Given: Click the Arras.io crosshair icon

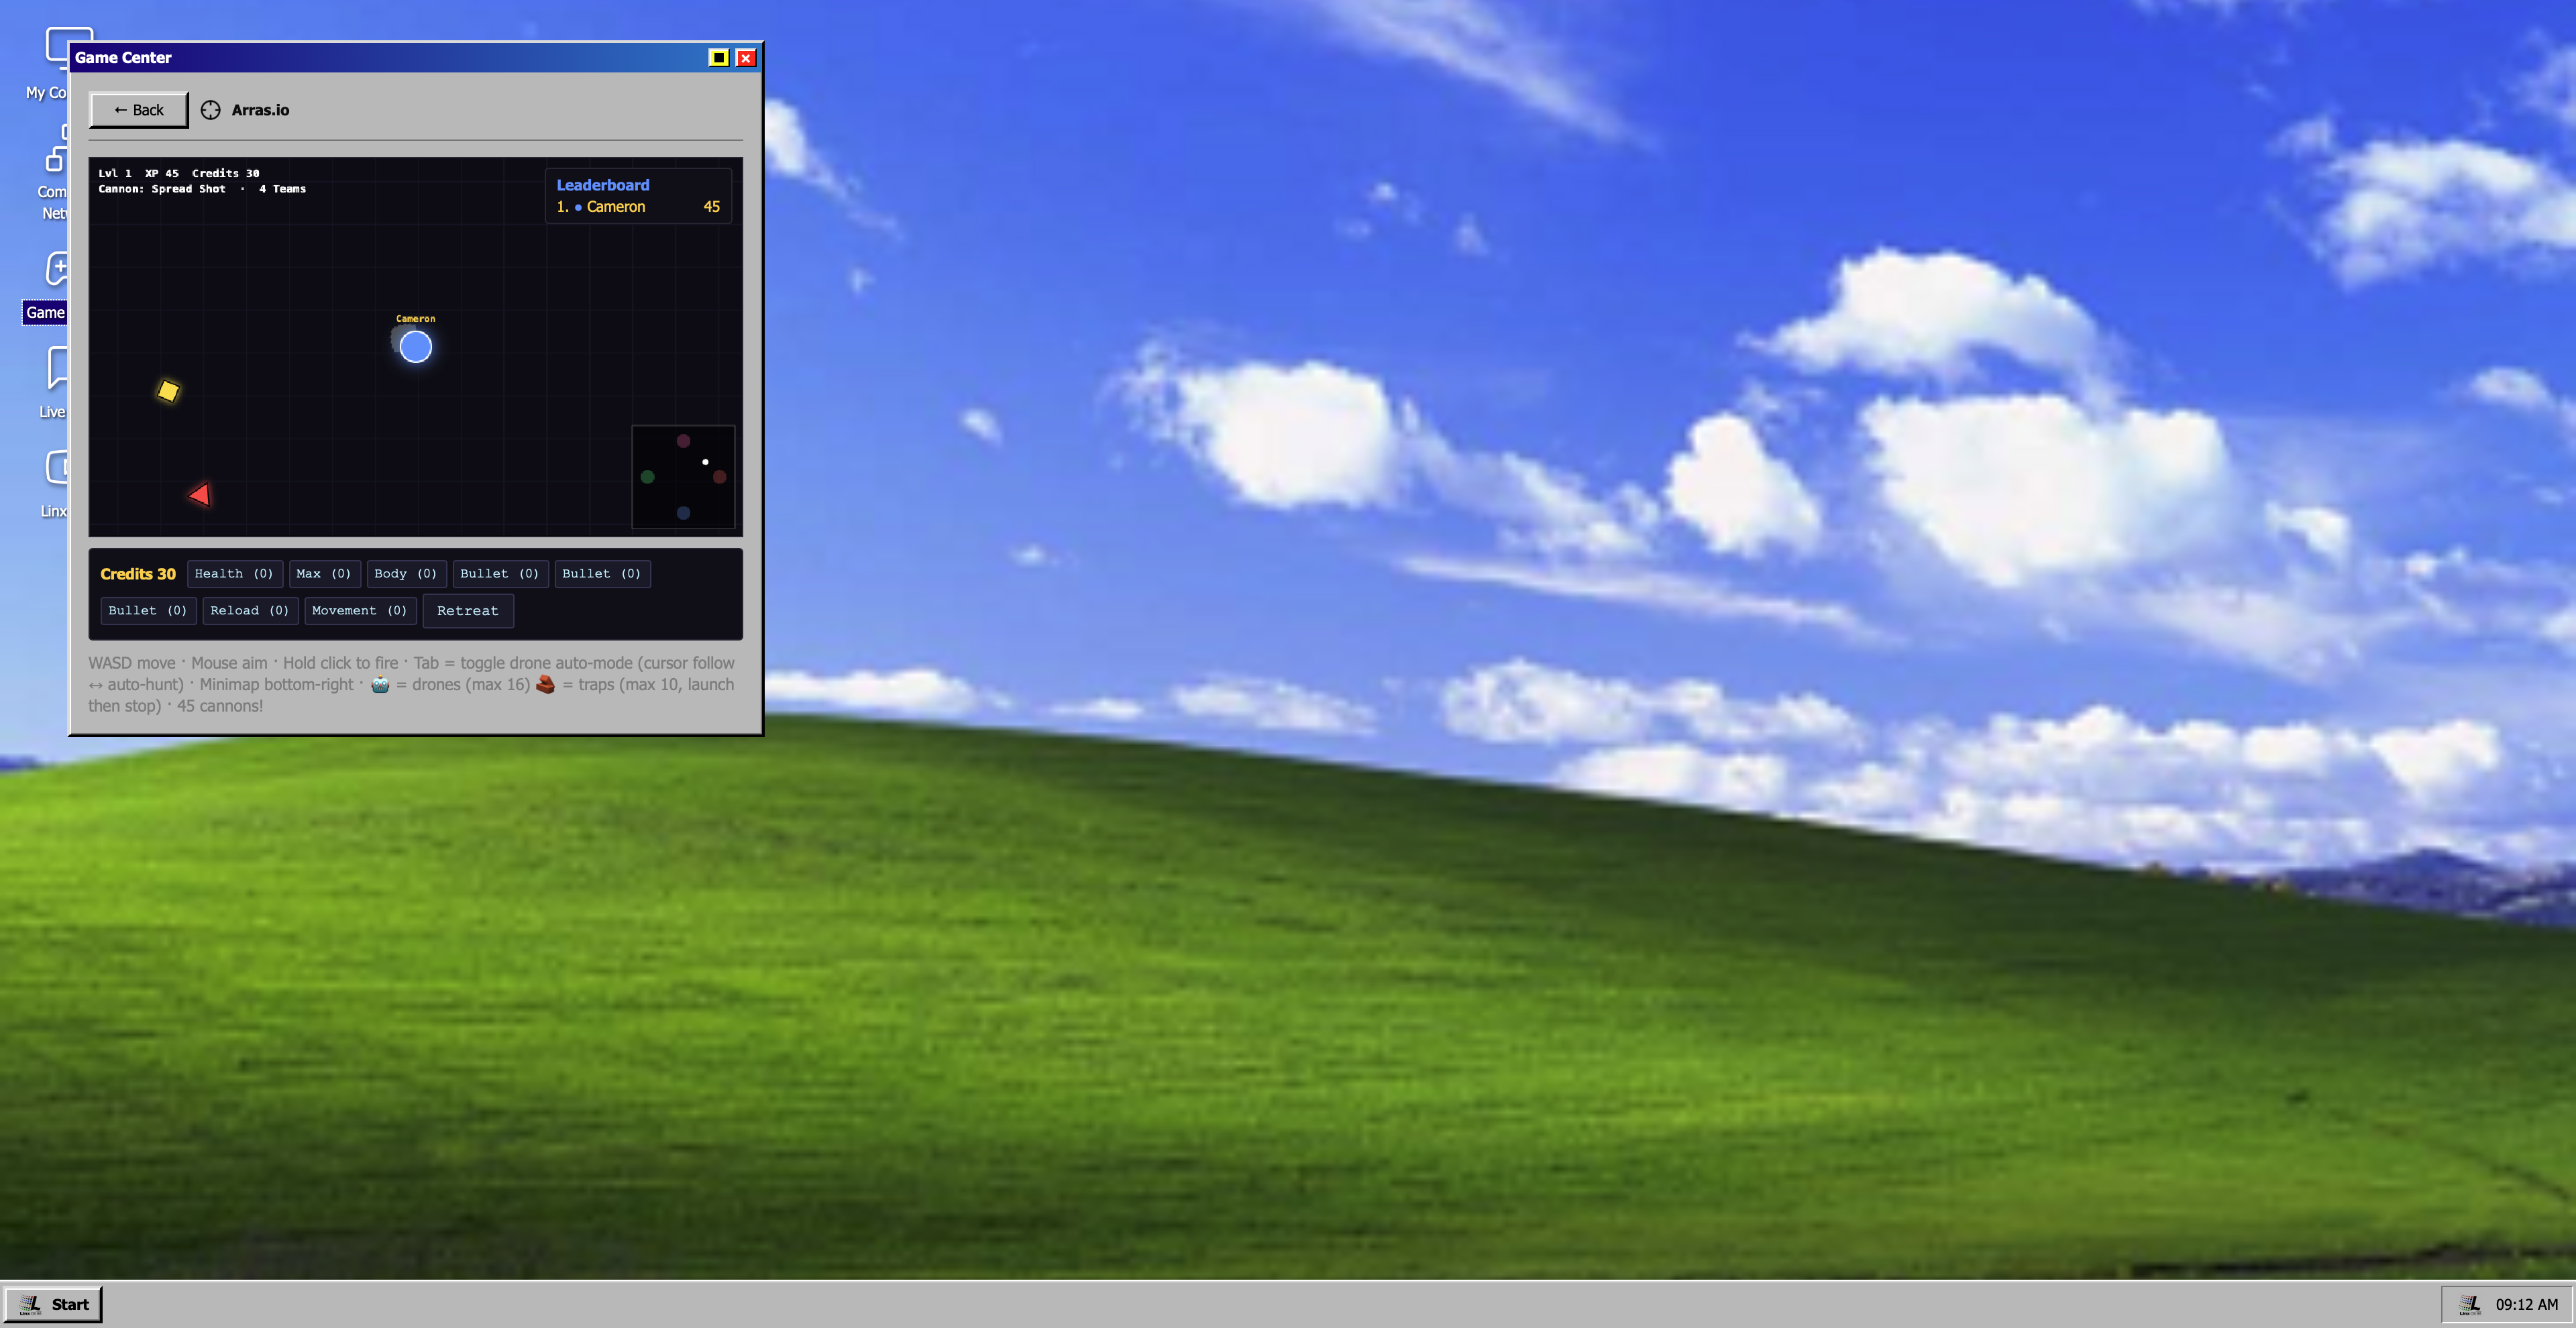Looking at the screenshot, I should pyautogui.click(x=210, y=110).
